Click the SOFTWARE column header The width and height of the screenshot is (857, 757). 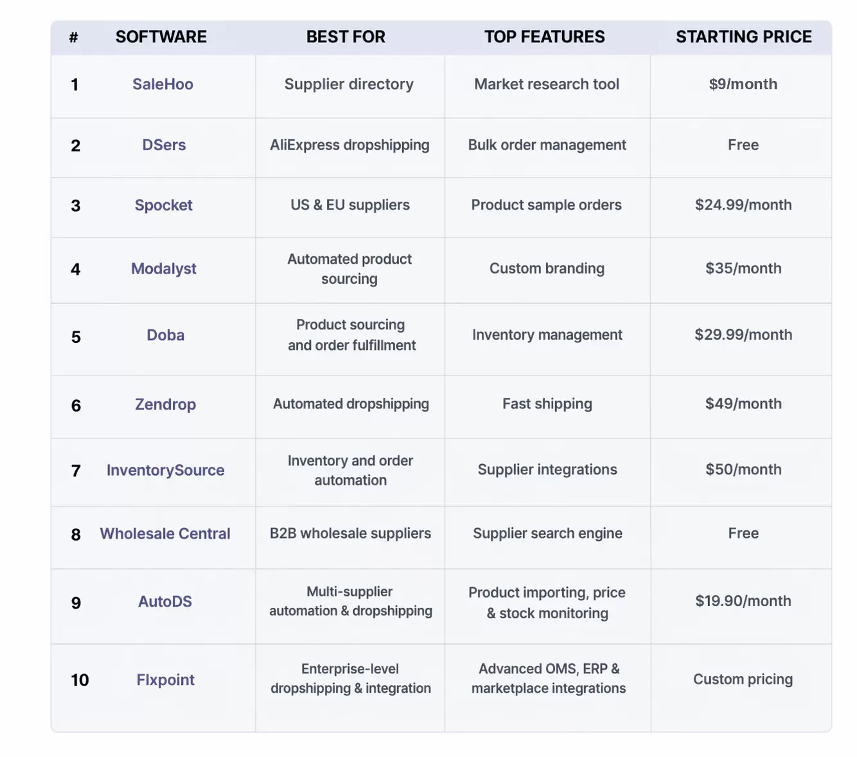pos(161,37)
